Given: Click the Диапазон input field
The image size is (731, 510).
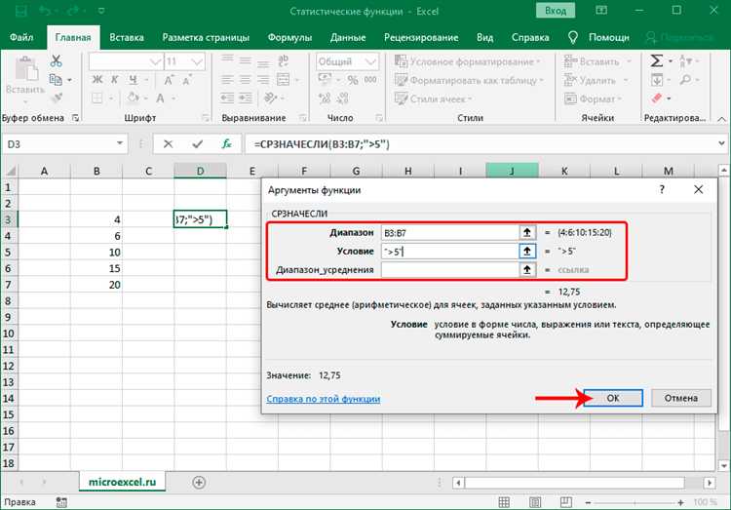Looking at the screenshot, I should point(450,232).
